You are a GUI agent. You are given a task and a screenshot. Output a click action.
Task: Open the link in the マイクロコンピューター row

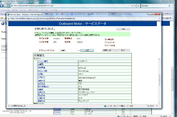(41, 92)
